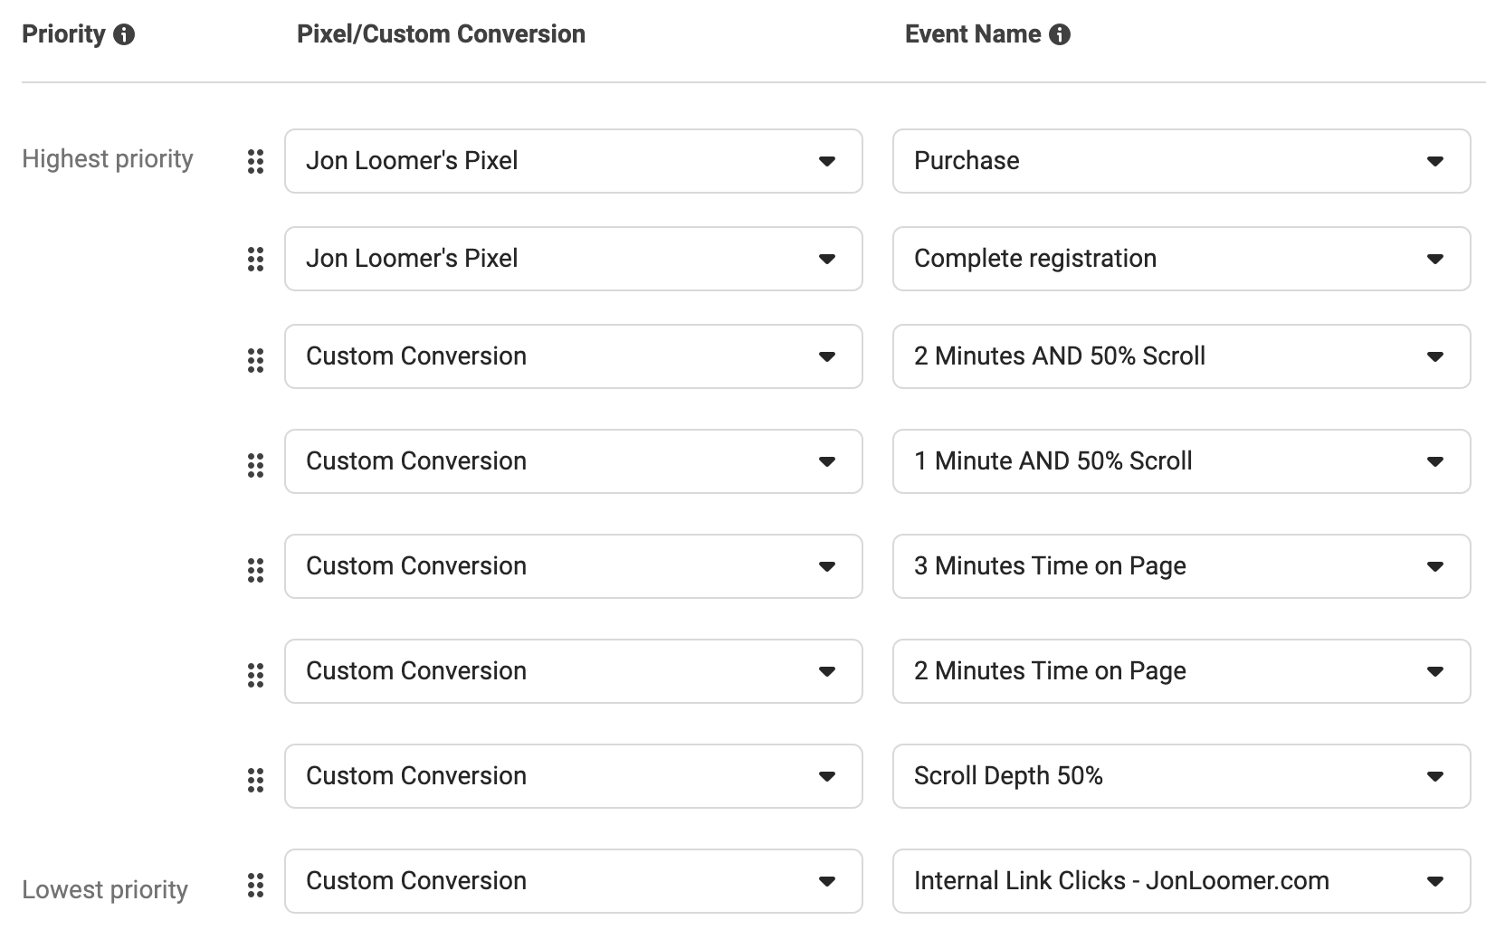Open the Scroll Depth 50% event dropdown

point(1181,776)
